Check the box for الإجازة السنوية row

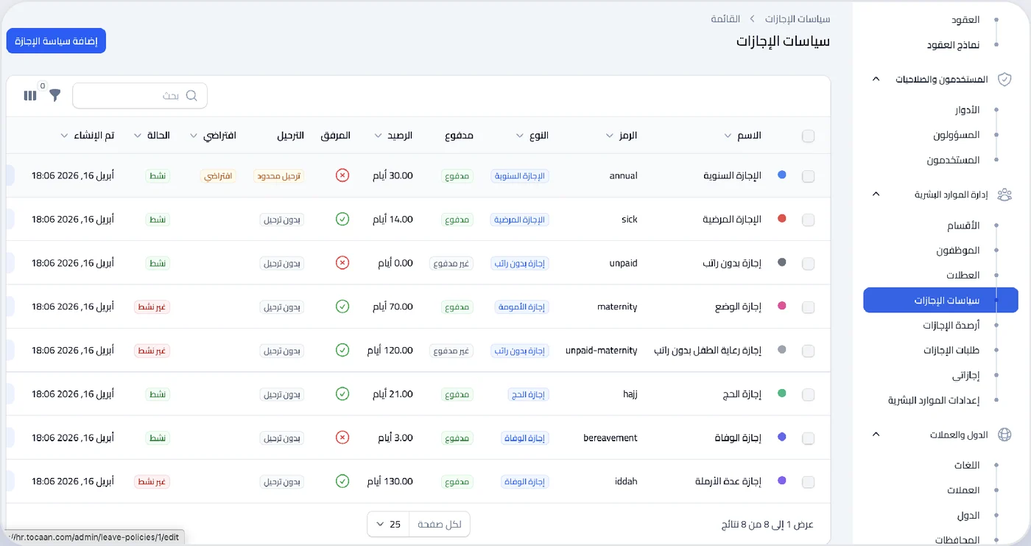click(809, 176)
